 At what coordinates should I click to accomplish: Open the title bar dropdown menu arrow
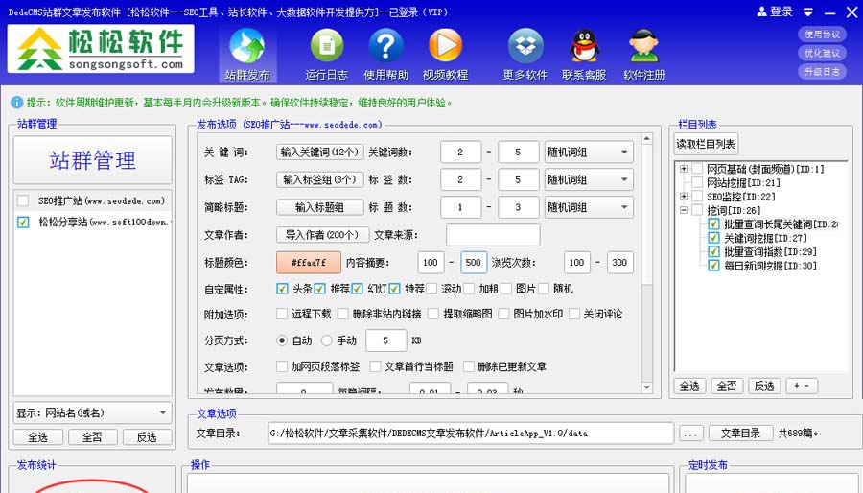pyautogui.click(x=808, y=12)
